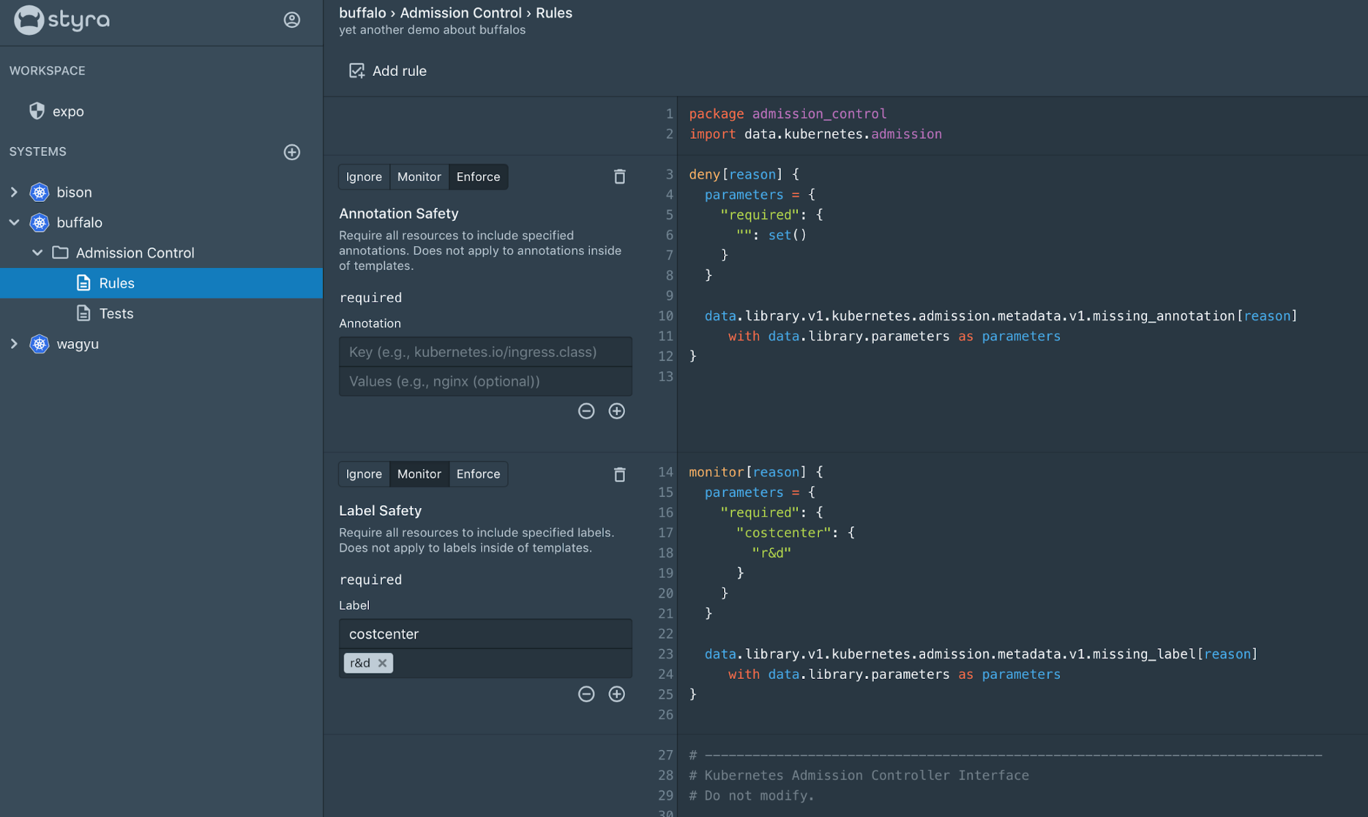Click the Styra logo
Screen dimensions: 1368x817
(x=62, y=20)
